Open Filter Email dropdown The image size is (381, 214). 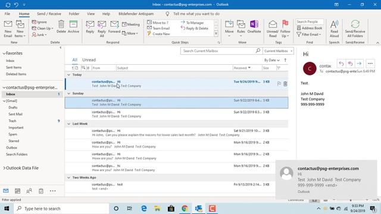[309, 34]
